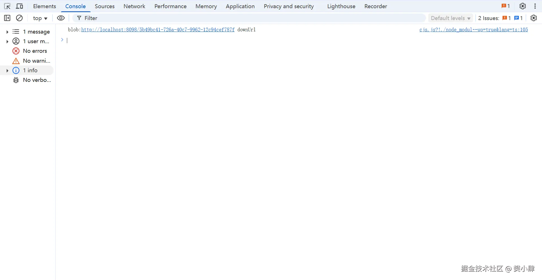Click the error icon beside No errors
542x280 pixels.
tap(16, 51)
